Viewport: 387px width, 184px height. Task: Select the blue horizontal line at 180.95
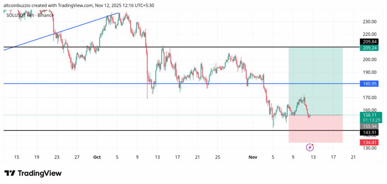point(113,83)
